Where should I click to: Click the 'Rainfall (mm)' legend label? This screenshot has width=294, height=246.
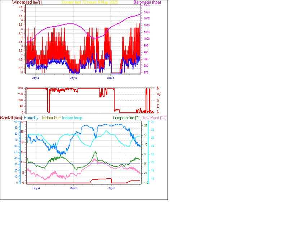11,118
